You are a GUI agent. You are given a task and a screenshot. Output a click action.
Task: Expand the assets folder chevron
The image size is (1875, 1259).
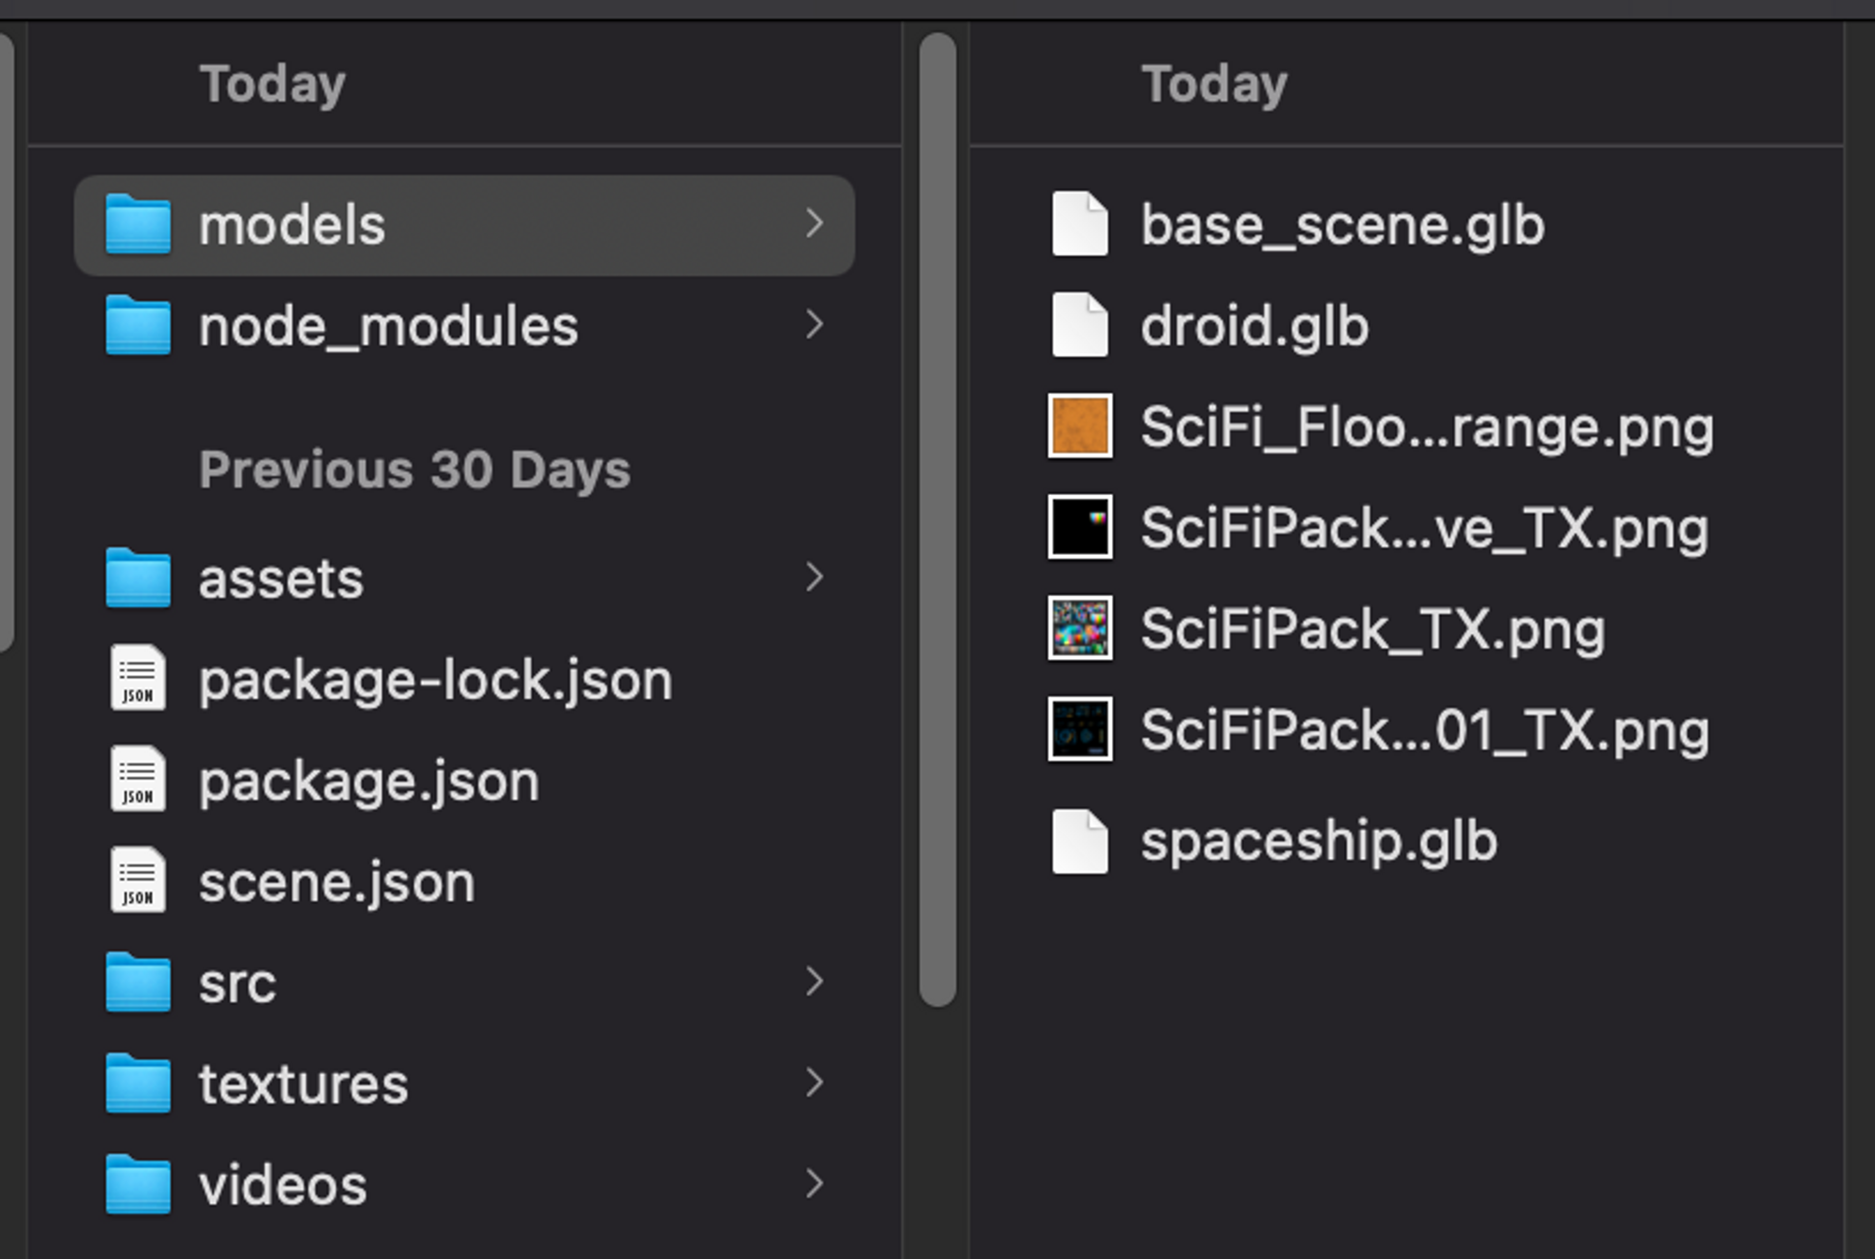[814, 577]
